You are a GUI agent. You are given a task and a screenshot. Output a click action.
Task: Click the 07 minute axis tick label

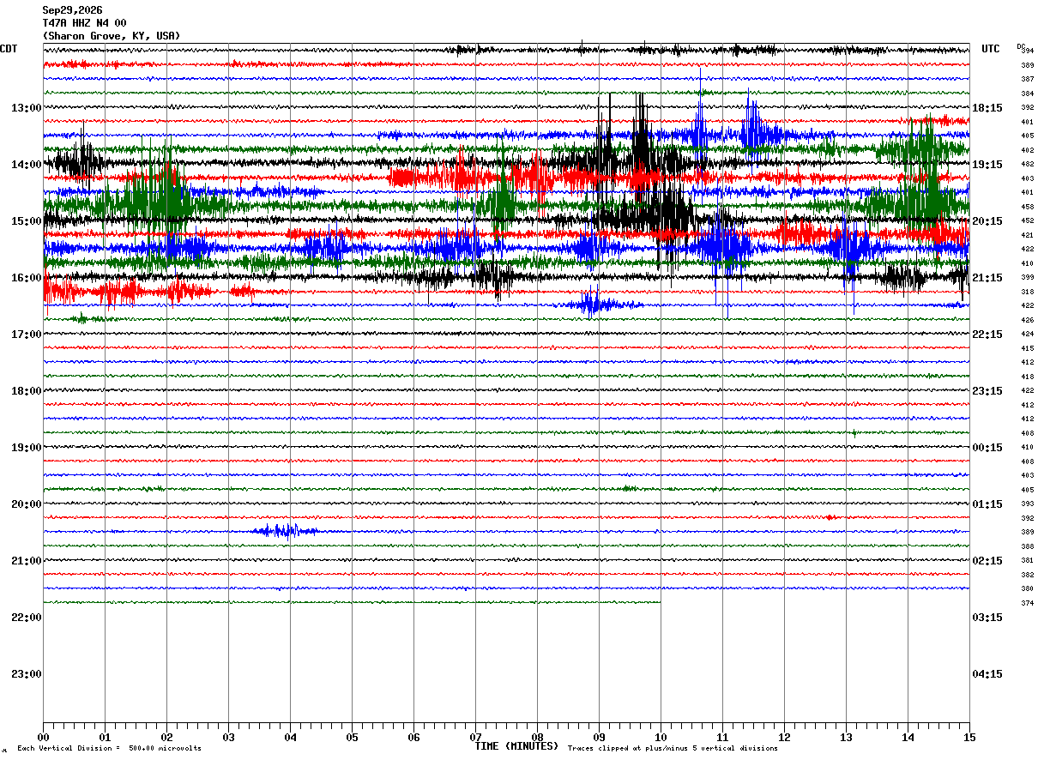click(x=475, y=737)
